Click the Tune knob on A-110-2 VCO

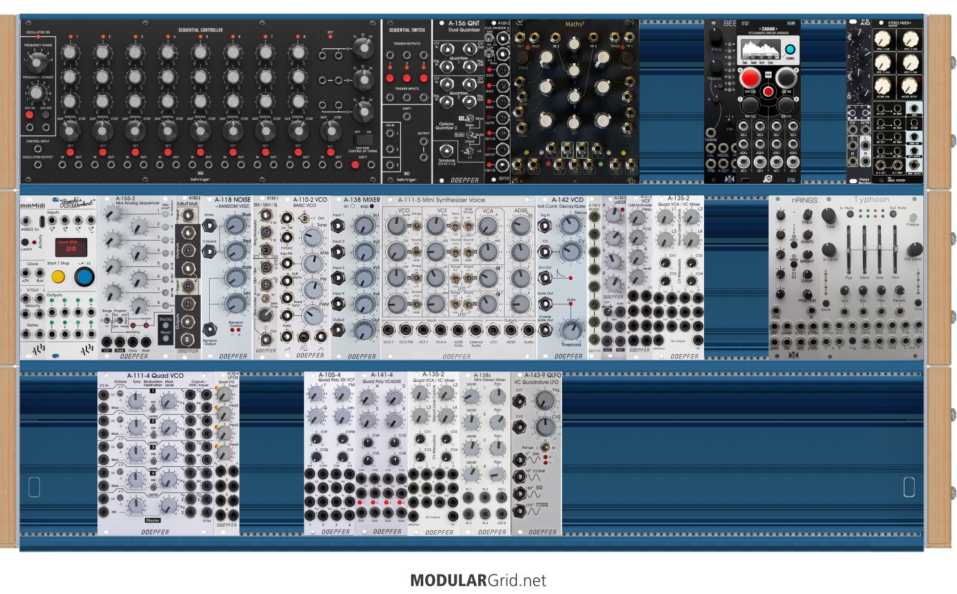(x=313, y=238)
